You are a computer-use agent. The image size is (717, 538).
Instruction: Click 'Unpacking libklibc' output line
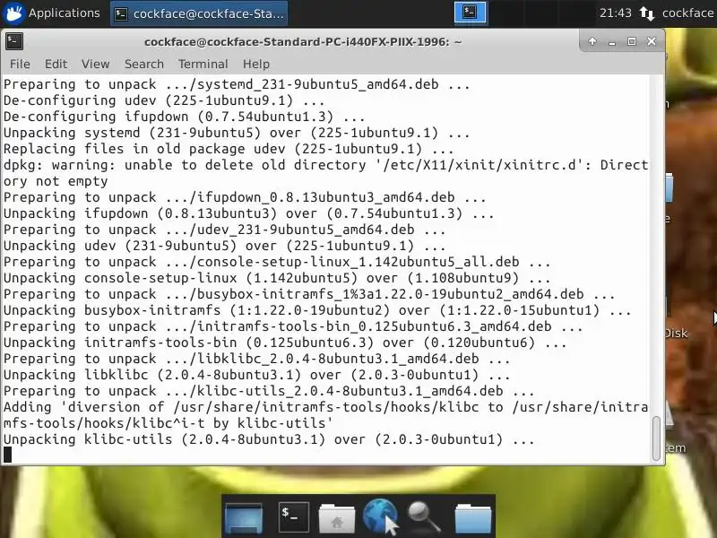(x=256, y=375)
